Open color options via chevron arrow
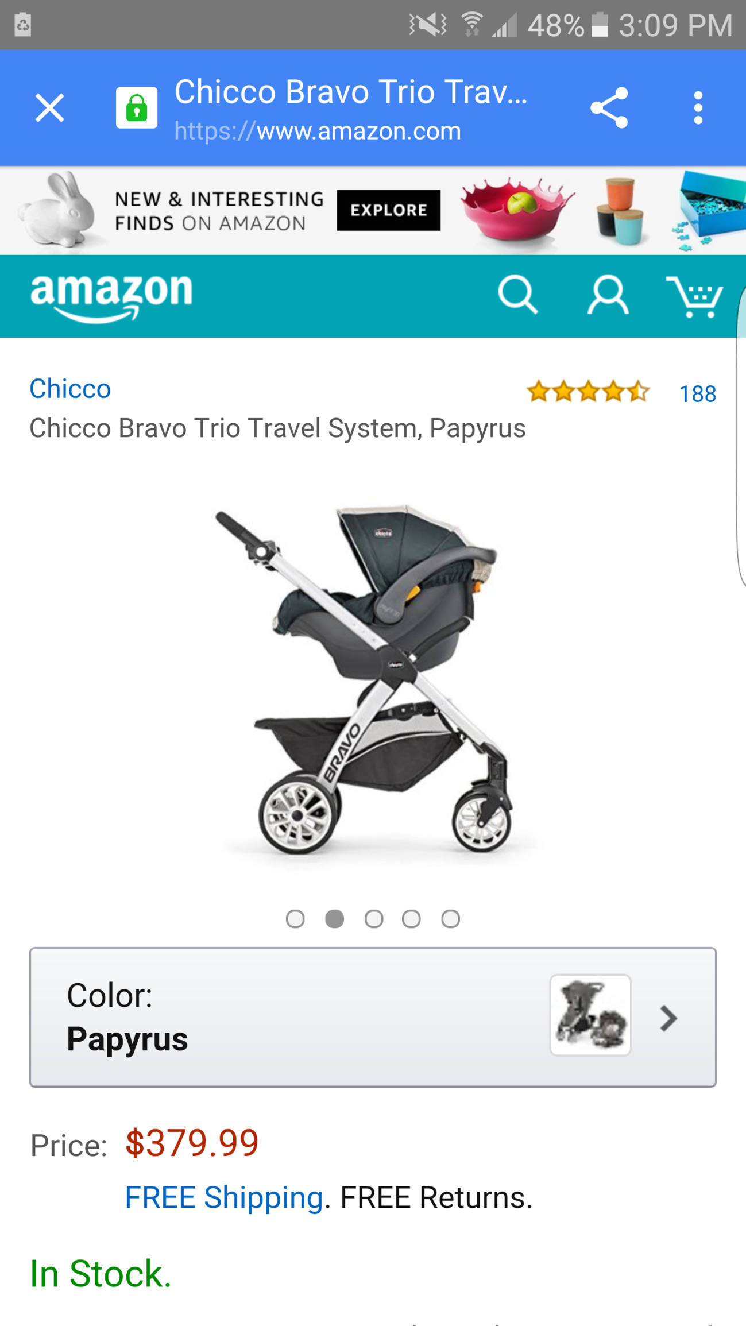Screen dimensions: 746x1326 668,1018
